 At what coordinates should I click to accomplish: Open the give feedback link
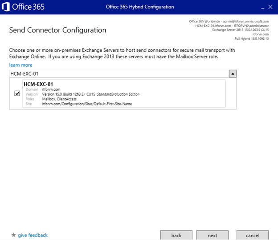pos(33,235)
